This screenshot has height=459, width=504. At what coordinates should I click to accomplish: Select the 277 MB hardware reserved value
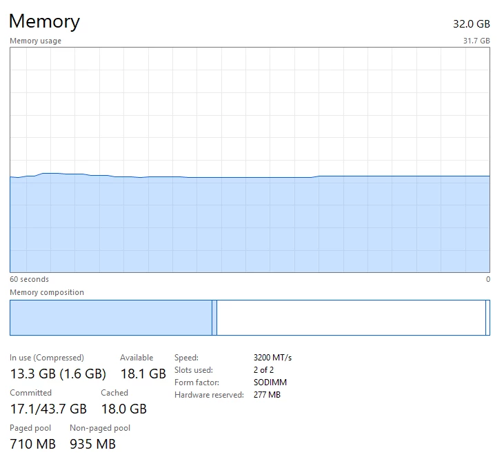coord(267,395)
